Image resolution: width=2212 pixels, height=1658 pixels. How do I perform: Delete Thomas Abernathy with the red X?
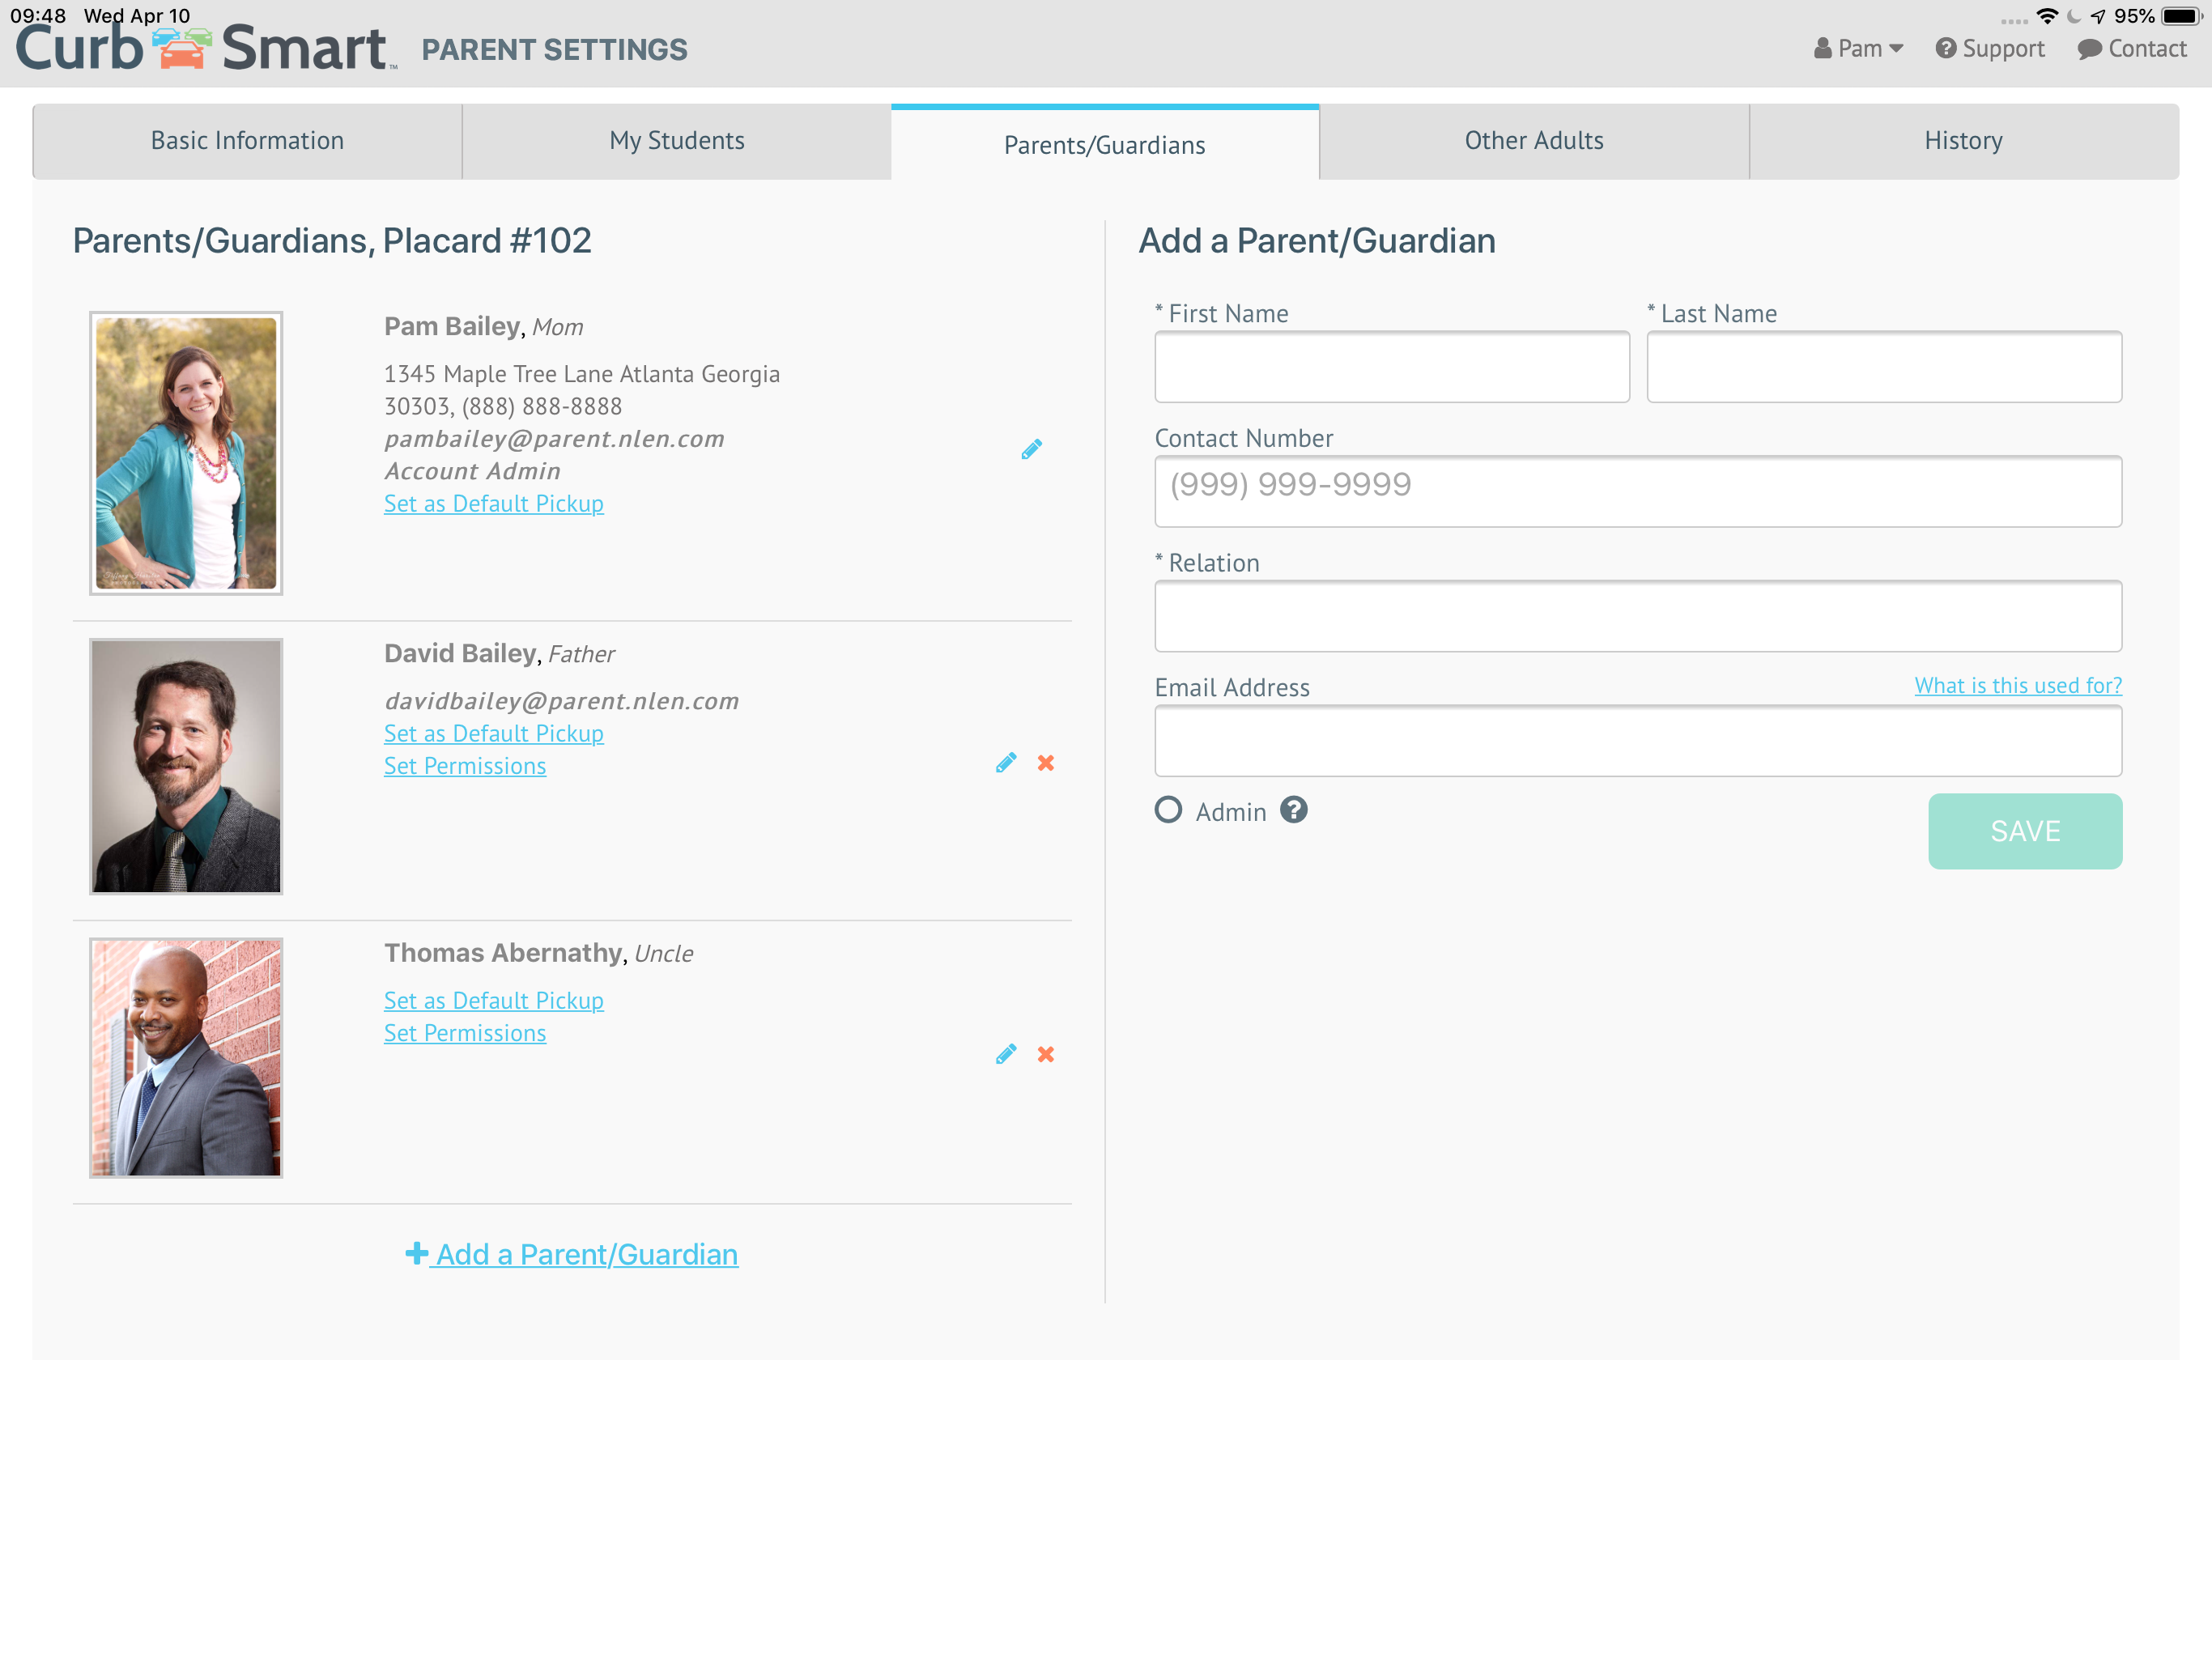point(1046,1054)
